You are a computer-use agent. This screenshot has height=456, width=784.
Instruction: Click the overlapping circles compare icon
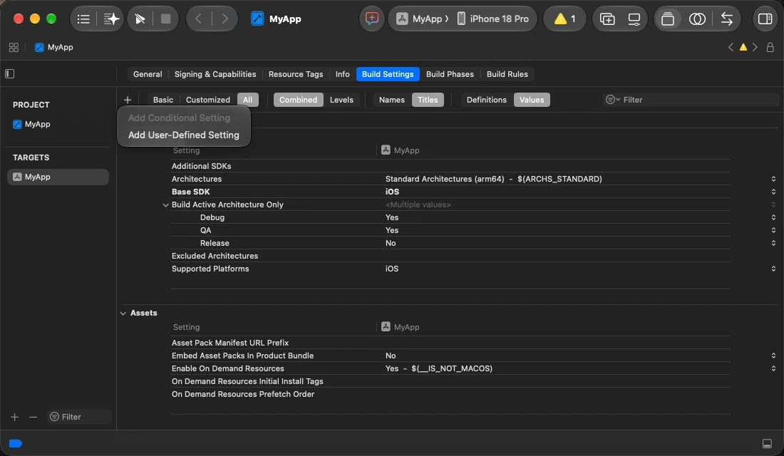697,19
